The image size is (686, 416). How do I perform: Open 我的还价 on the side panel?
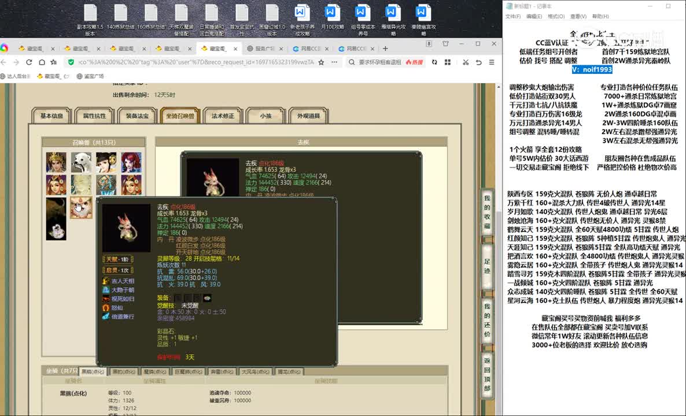pos(488,320)
